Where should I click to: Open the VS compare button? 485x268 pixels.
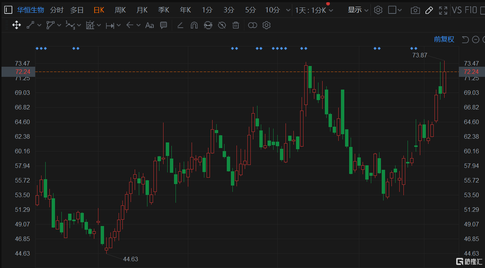(457, 10)
